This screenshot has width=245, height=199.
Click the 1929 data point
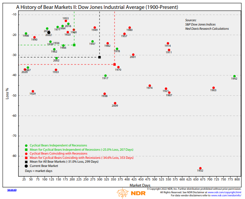(x=33, y=91)
